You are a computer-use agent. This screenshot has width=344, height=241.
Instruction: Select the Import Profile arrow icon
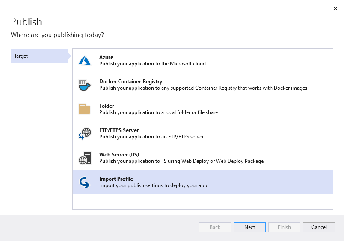[x=85, y=182]
